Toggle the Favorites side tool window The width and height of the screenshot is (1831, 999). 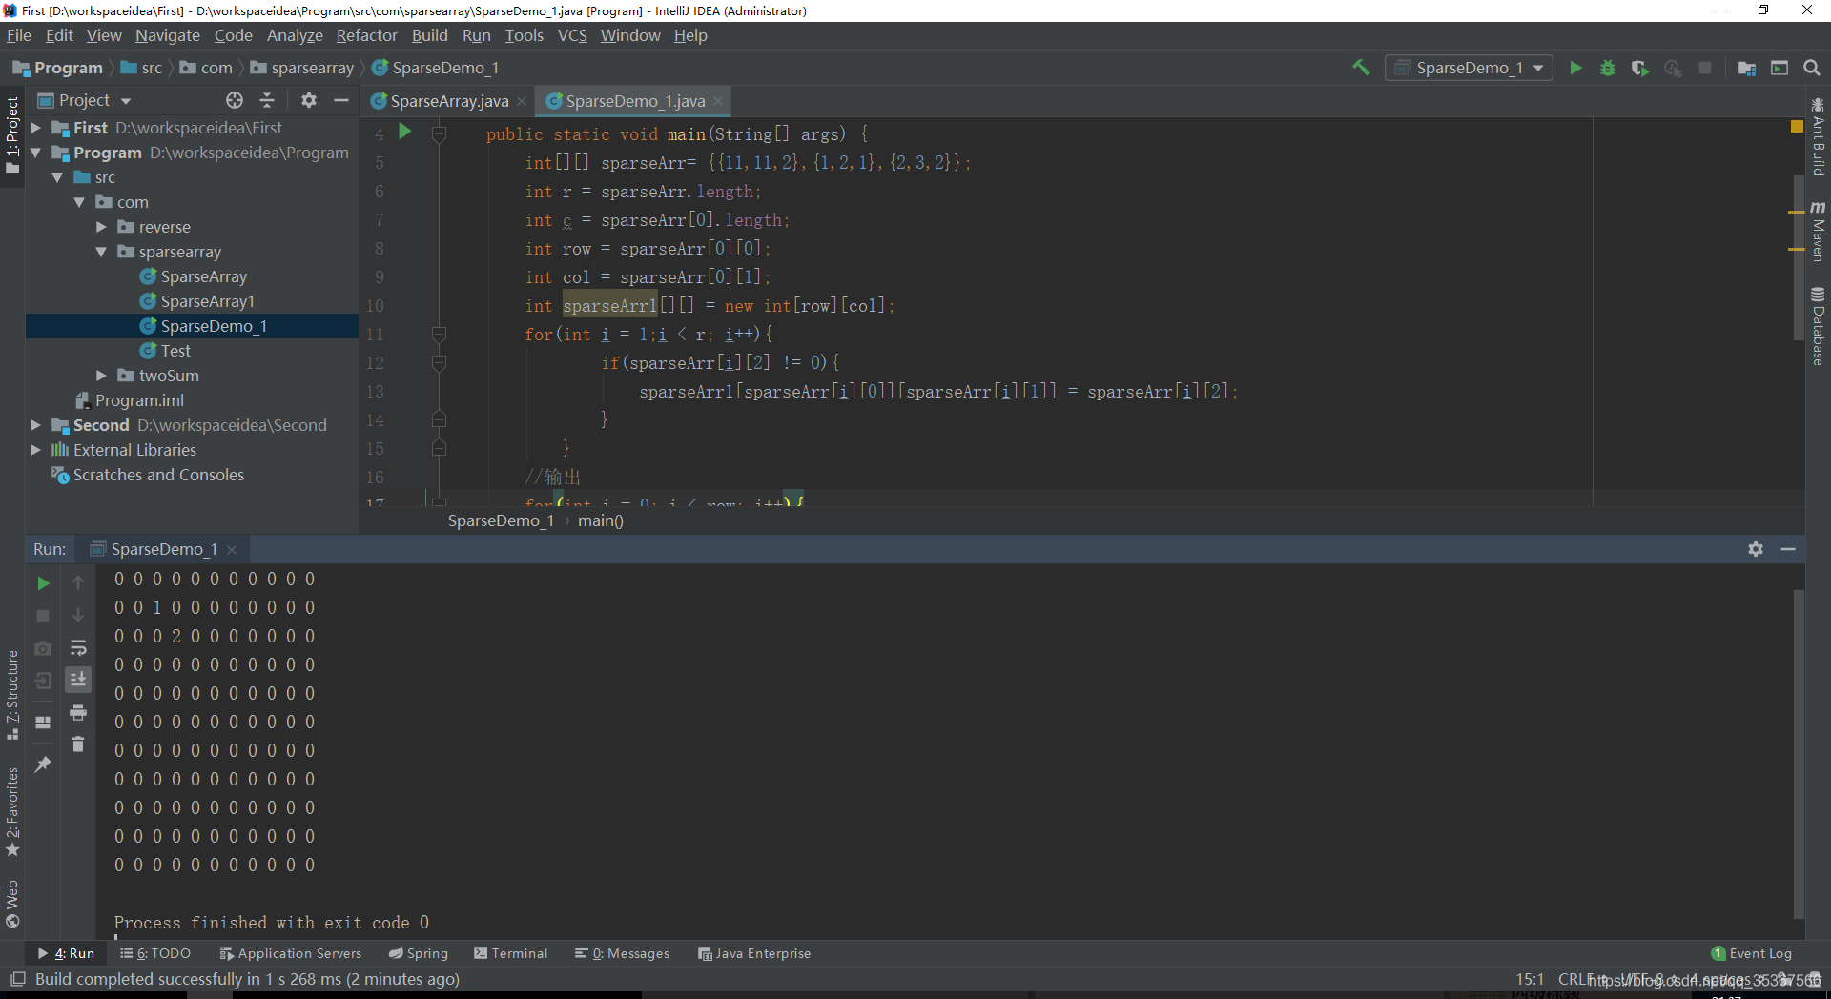pyautogui.click(x=12, y=811)
